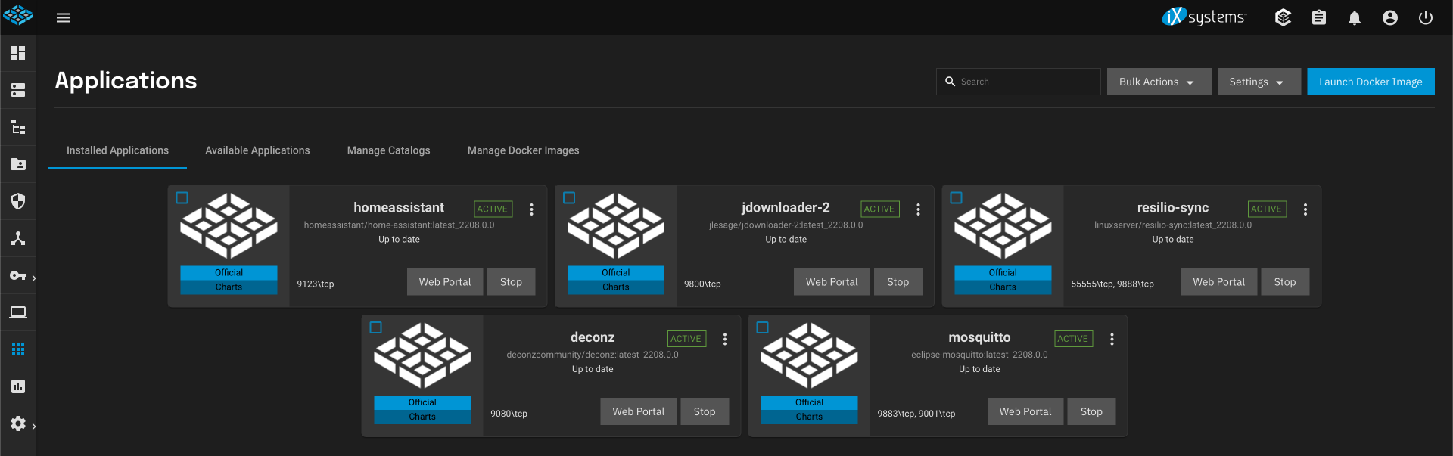
Task: Open the Data Protection shield icon
Action: [18, 201]
